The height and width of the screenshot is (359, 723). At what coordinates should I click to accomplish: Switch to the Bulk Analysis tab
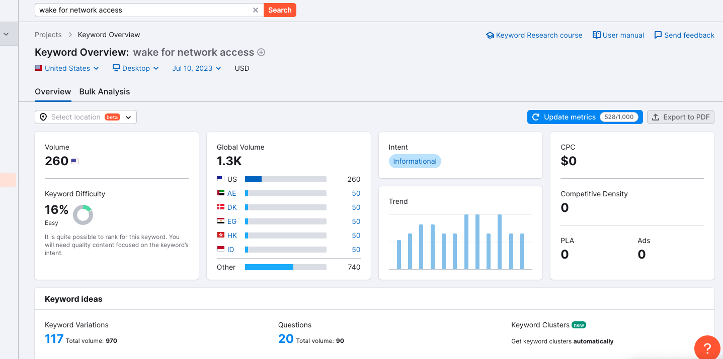click(x=105, y=91)
